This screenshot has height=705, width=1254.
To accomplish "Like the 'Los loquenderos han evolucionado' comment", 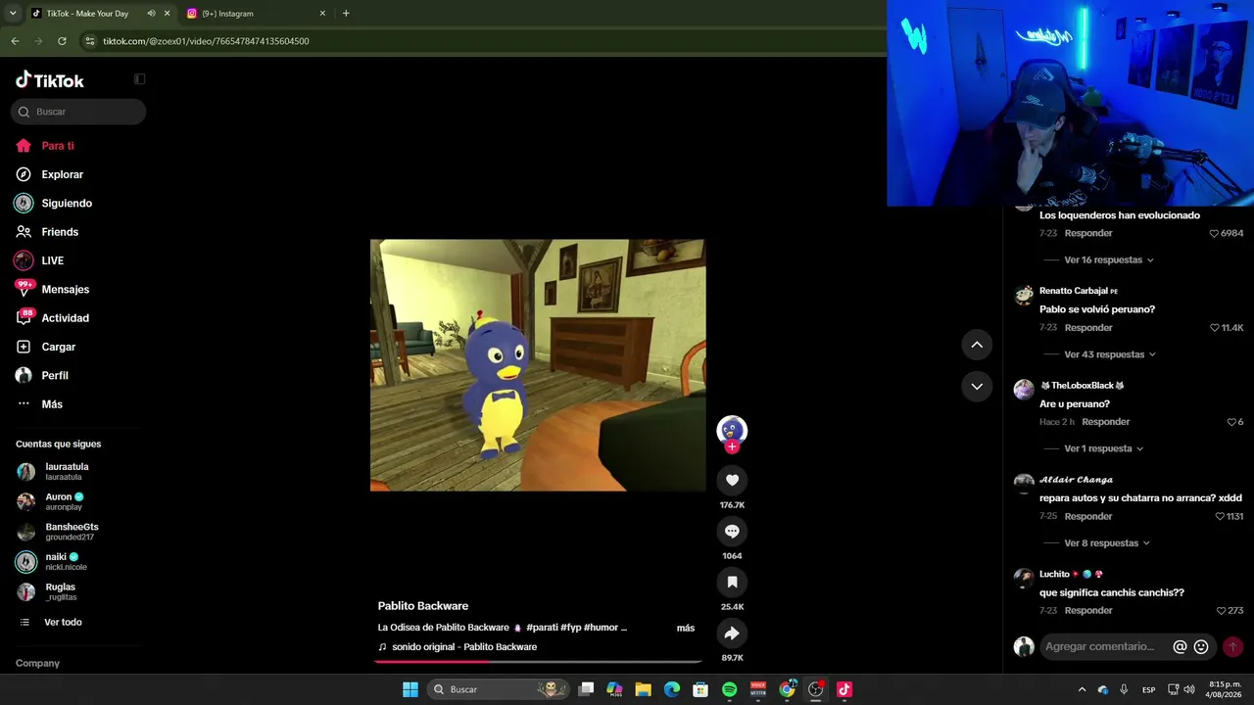I will (1214, 233).
